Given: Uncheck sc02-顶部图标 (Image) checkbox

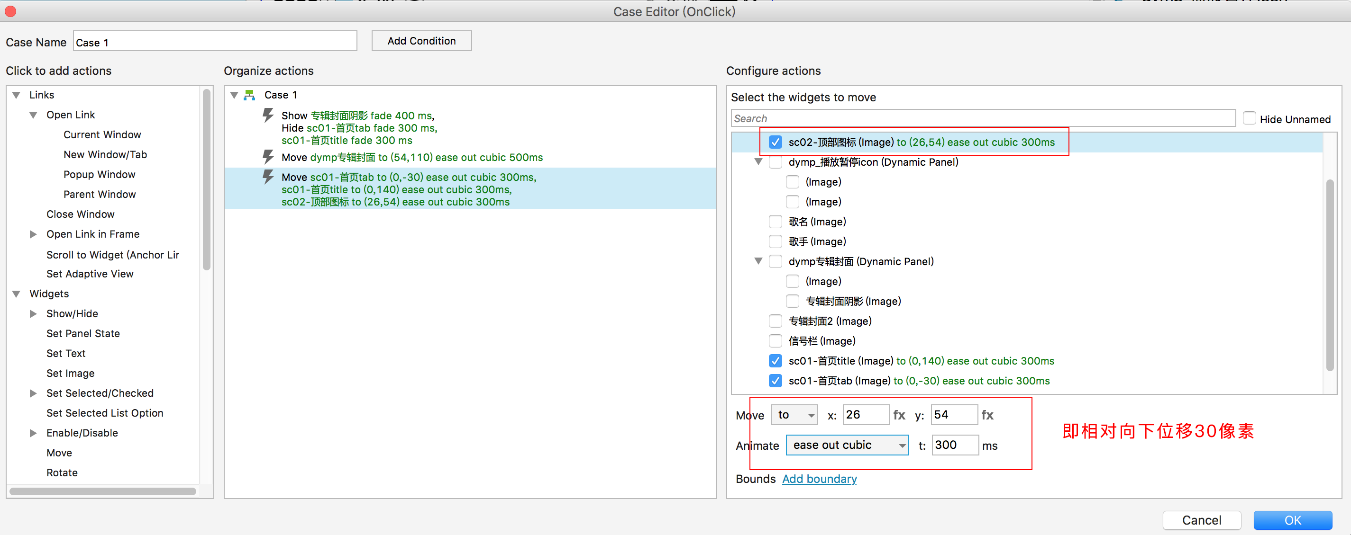Looking at the screenshot, I should (x=775, y=142).
